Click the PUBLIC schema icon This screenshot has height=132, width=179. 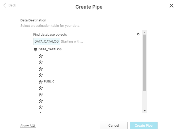tap(41, 81)
